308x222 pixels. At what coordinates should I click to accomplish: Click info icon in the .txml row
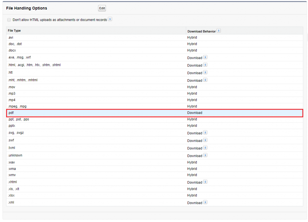(x=205, y=148)
